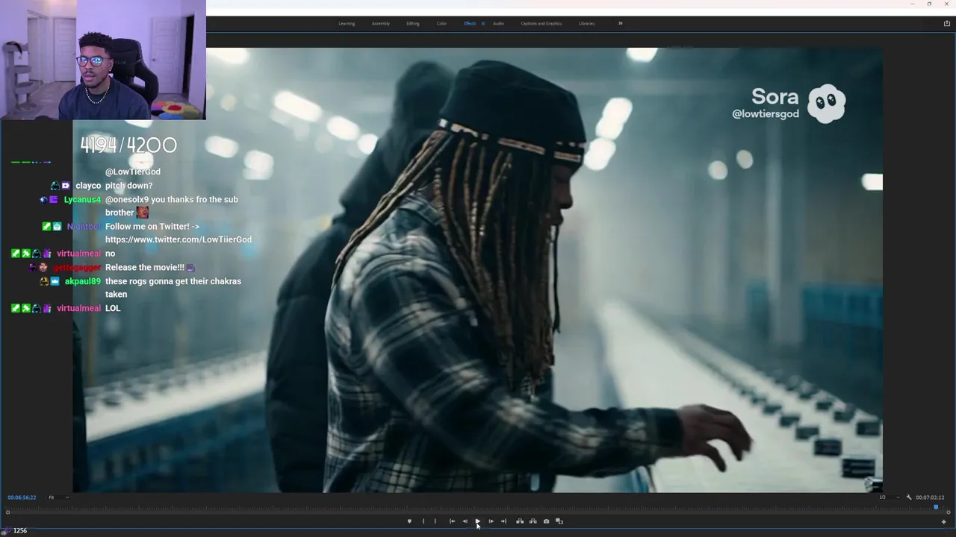Click the username Lycanus4 in chat

[82, 199]
